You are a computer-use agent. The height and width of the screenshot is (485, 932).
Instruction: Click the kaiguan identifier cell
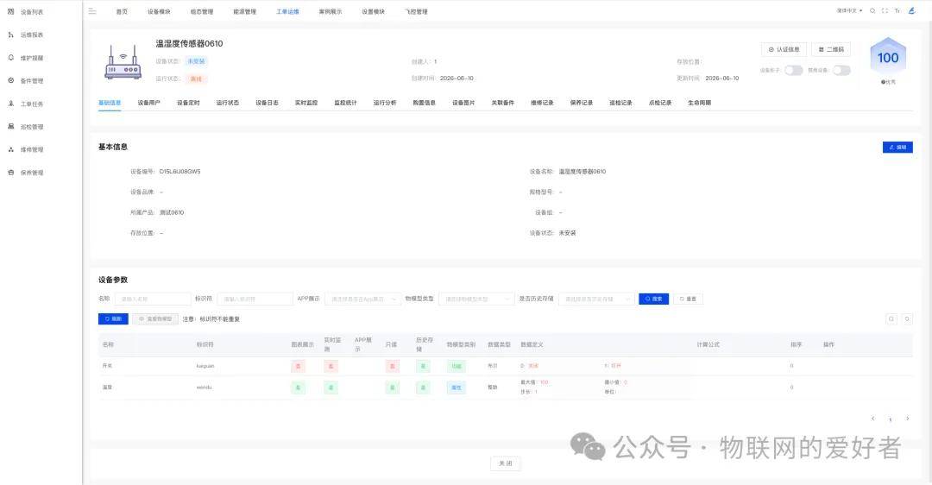(205, 366)
